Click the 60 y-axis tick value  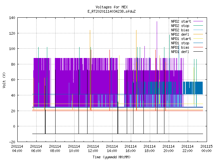tap(13, 80)
